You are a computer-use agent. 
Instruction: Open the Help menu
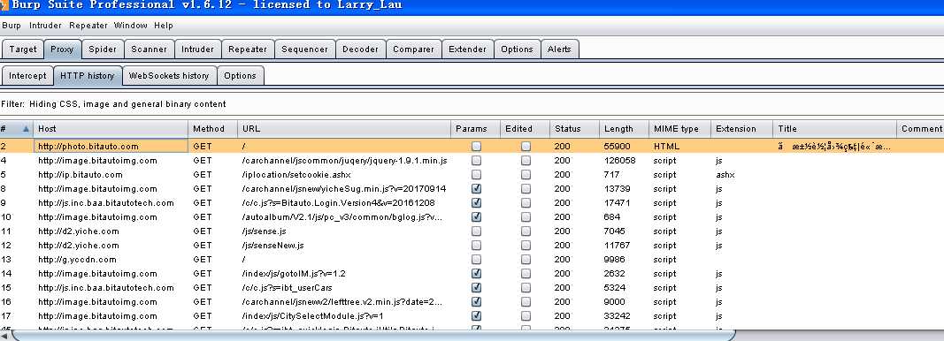(163, 26)
